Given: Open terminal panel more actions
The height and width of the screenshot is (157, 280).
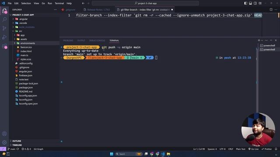Looking at the screenshot, I should 266,41.
